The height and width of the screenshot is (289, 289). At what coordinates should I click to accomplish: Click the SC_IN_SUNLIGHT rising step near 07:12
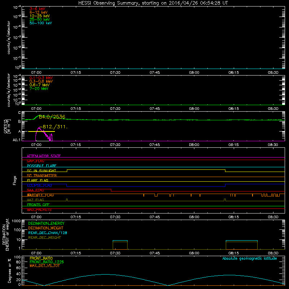coord(67,171)
